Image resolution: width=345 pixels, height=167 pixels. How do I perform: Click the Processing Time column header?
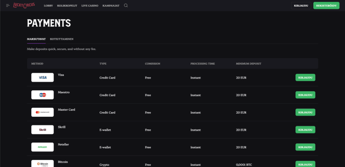pos(202,64)
